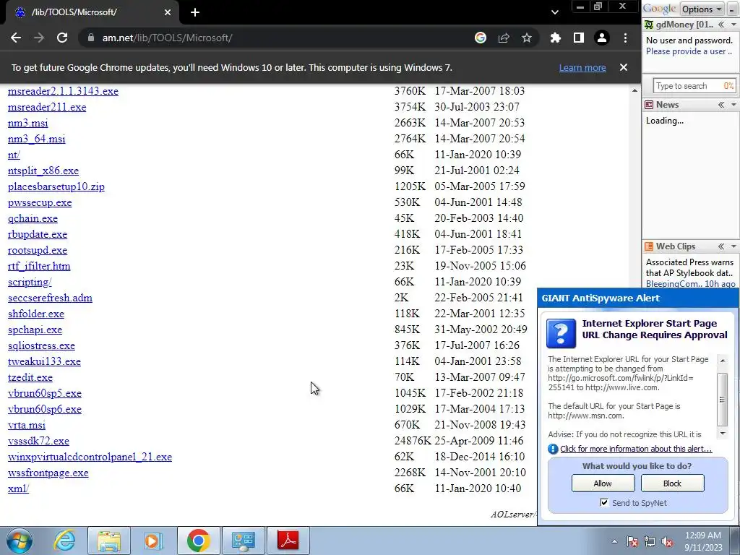Allow the Start Page URL change

[x=603, y=483]
